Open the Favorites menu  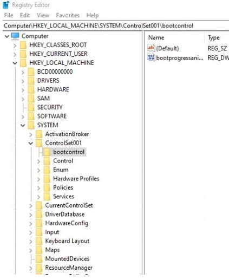(68, 15)
